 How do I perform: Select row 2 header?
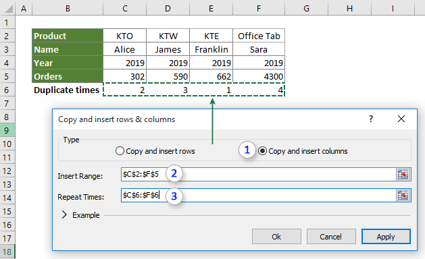[x=7, y=36]
